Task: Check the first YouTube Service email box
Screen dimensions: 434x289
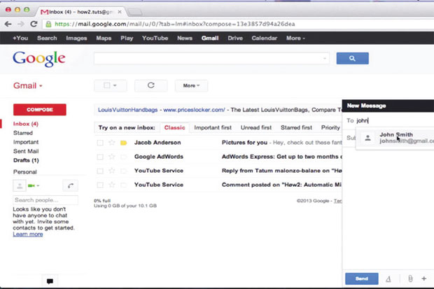Action: tap(100, 171)
